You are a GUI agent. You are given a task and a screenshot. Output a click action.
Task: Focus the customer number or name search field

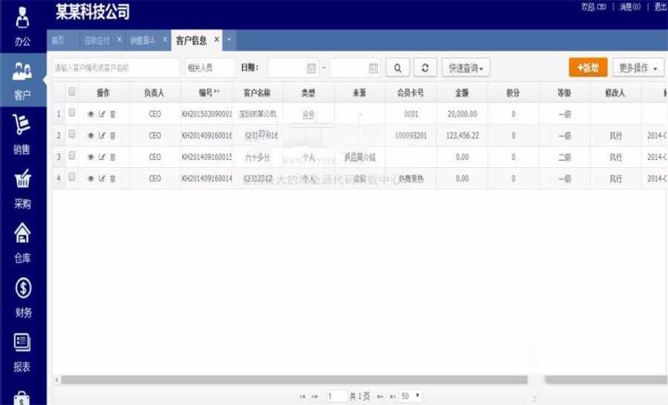point(116,68)
